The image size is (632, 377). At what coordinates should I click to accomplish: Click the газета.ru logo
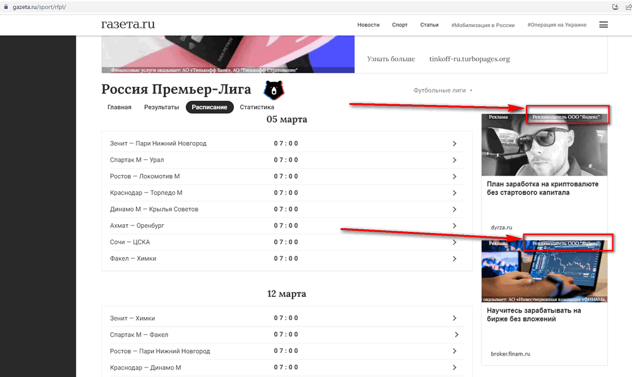pyautogui.click(x=128, y=24)
